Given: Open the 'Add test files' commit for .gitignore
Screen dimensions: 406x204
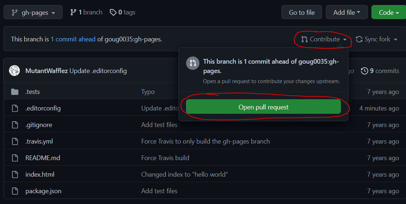Looking at the screenshot, I should [x=159, y=125].
